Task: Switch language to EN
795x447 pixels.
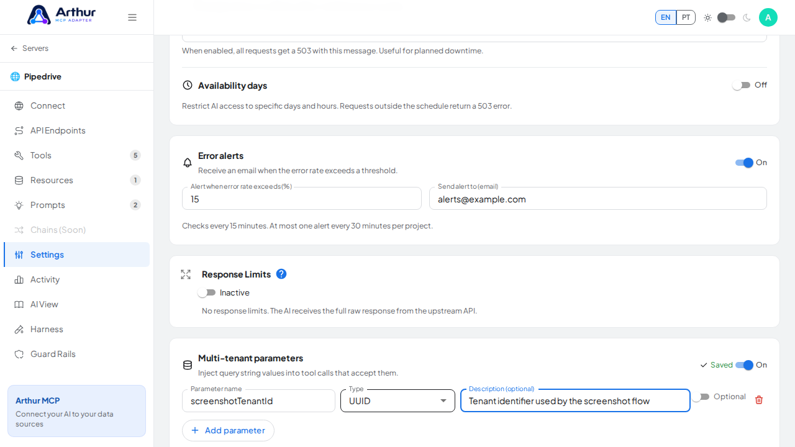Action: click(x=666, y=17)
